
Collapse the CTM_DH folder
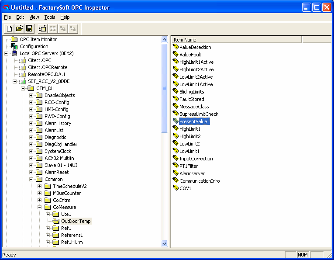(x=23, y=88)
